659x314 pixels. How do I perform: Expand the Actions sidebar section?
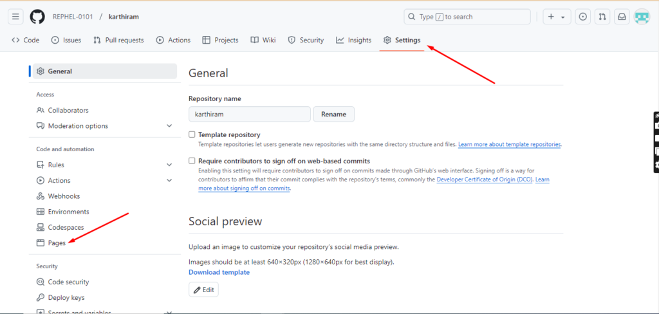coord(169,181)
